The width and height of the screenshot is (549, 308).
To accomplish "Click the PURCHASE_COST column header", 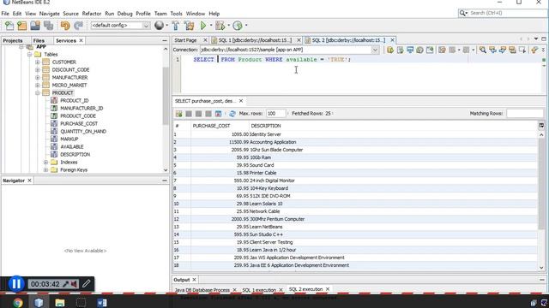I will pyautogui.click(x=220, y=126).
